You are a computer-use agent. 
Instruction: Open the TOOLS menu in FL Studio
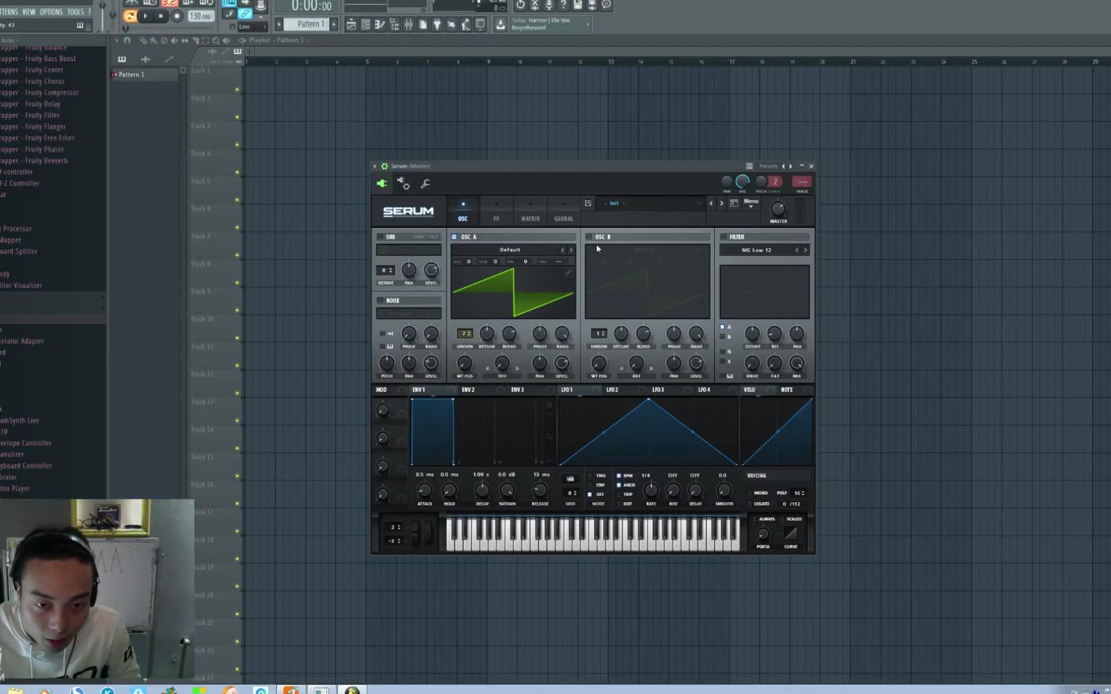pos(75,12)
